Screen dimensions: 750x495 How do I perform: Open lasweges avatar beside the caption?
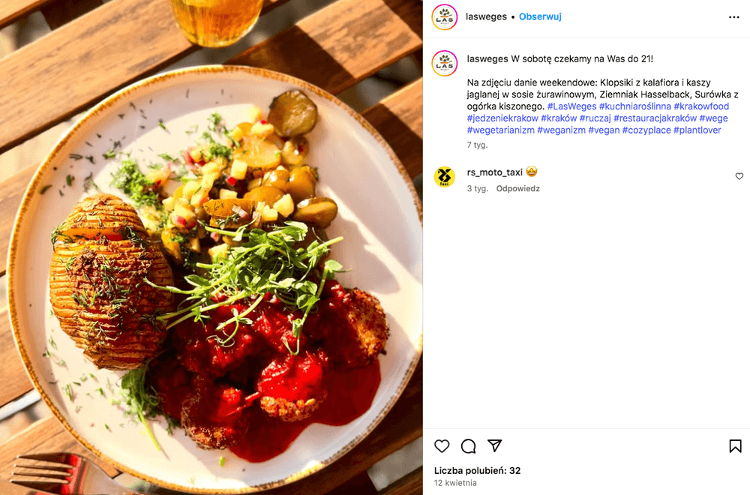pyautogui.click(x=444, y=63)
